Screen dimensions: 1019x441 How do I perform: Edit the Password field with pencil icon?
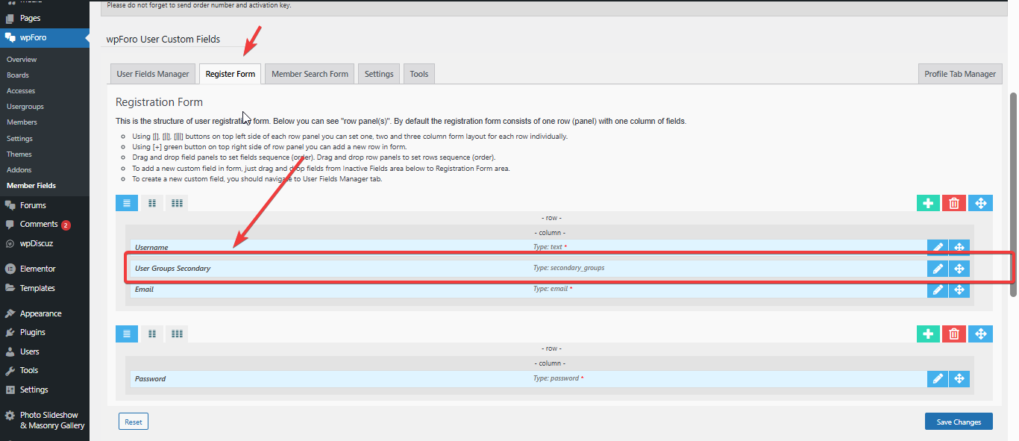point(938,379)
